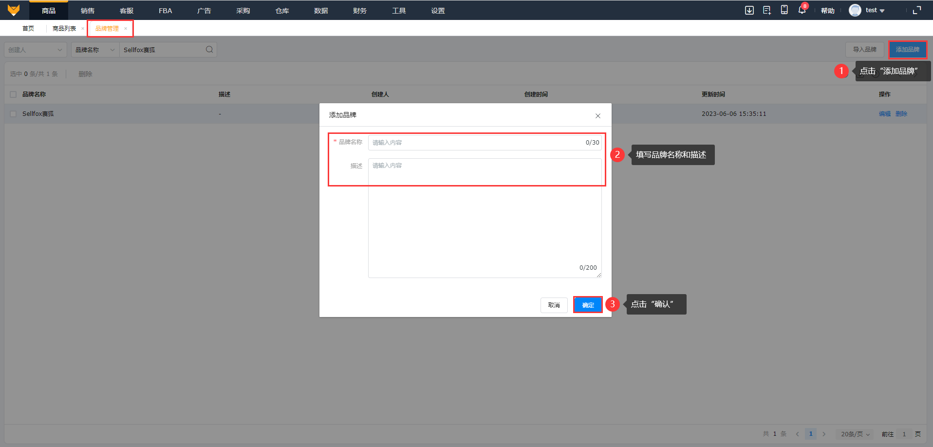
Task: Click the Sellfox fox logo
Action: tap(14, 10)
